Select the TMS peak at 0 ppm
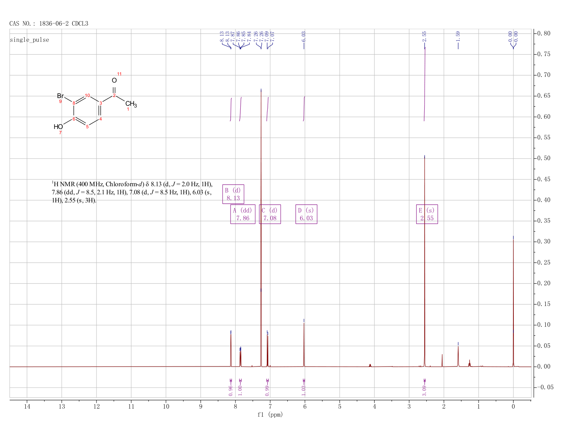Viewport: 579px width, 448px height. [513, 302]
